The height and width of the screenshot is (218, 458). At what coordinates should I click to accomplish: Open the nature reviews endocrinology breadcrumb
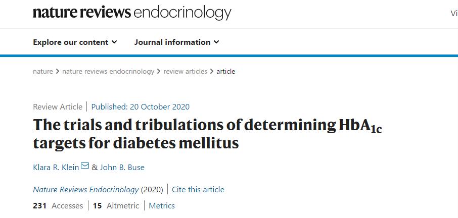click(x=108, y=71)
